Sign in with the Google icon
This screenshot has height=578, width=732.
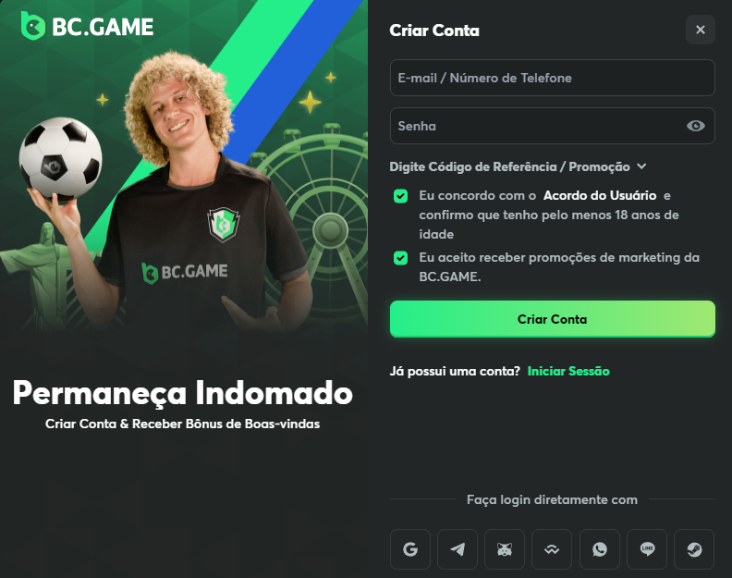tap(409, 549)
